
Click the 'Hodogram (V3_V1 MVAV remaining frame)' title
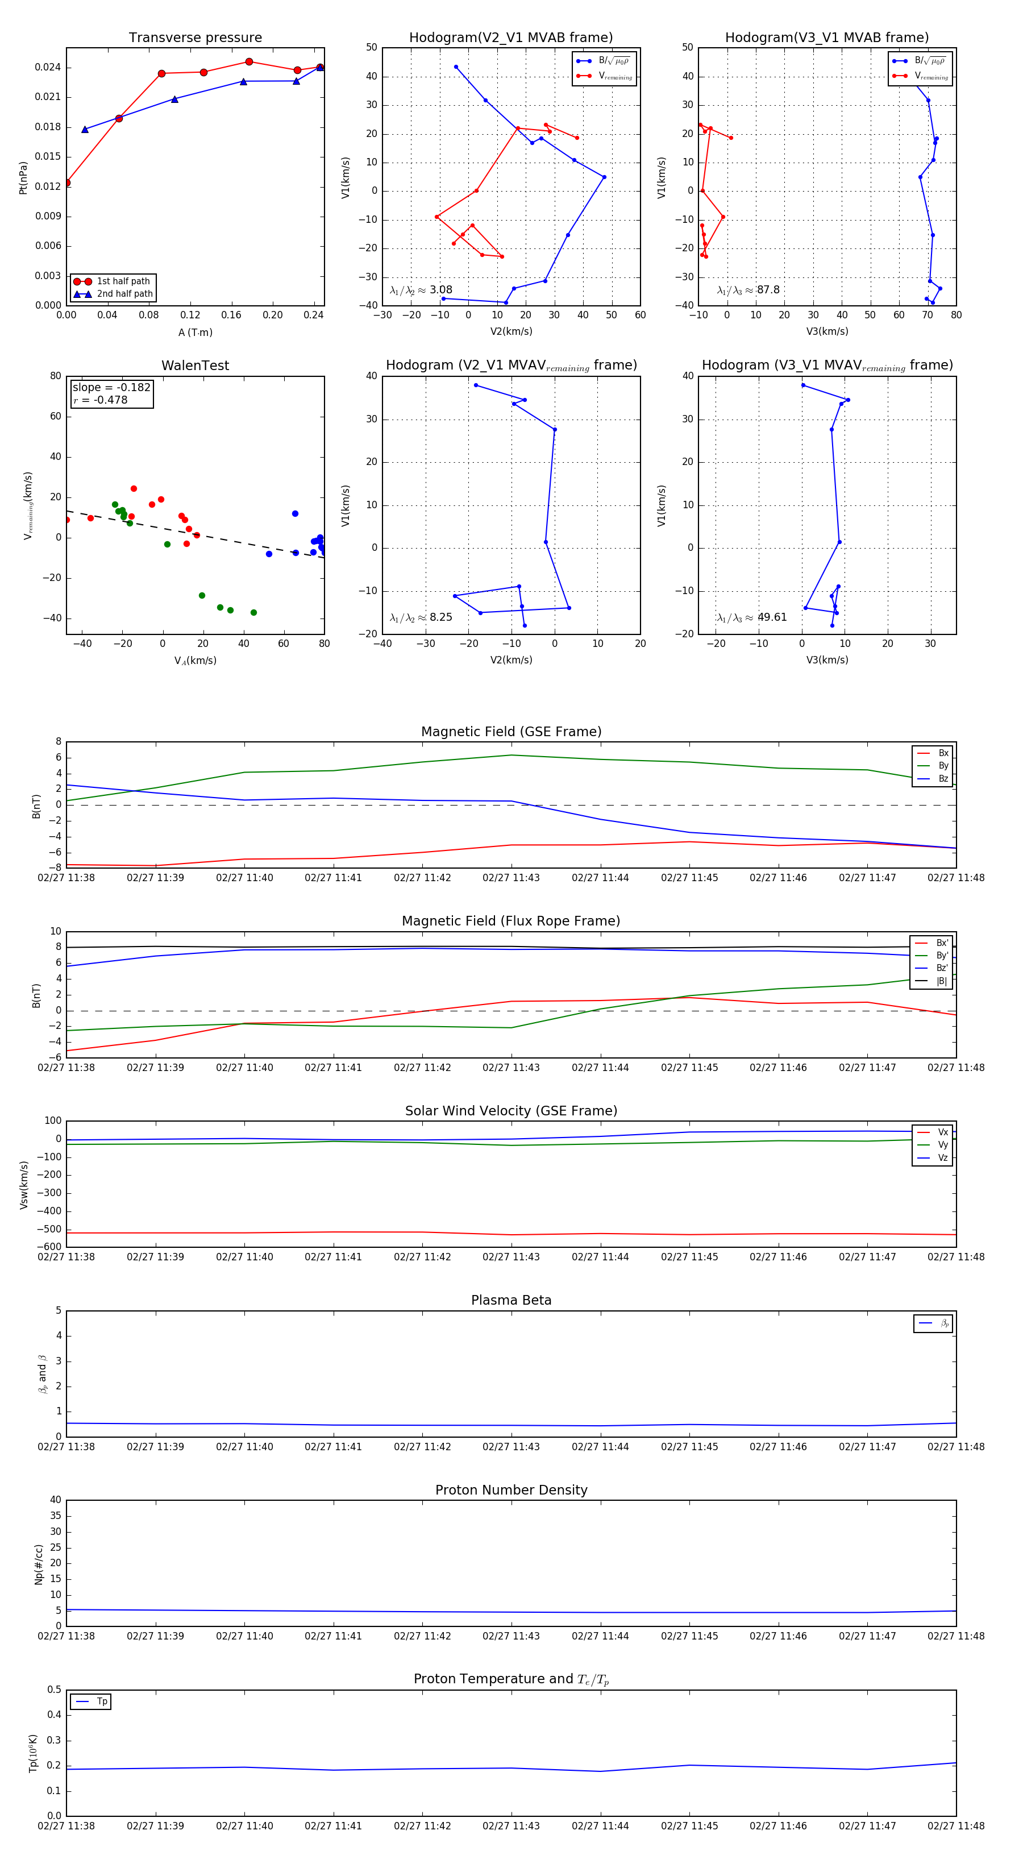point(827,366)
